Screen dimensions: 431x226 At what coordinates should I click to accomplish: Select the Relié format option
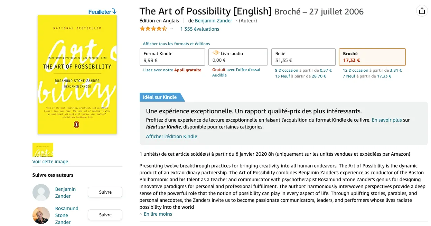click(303, 57)
